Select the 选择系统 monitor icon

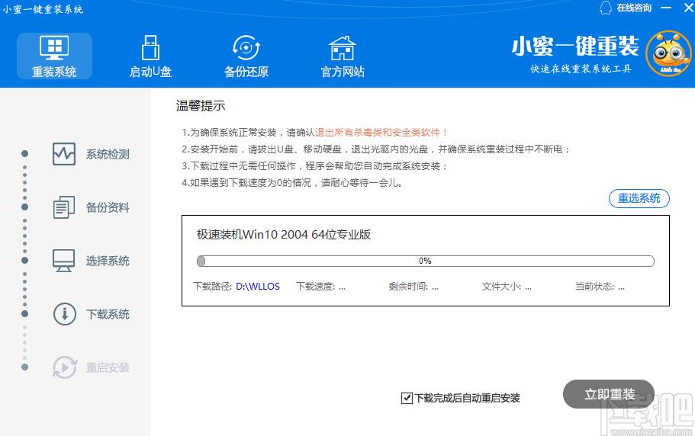click(x=64, y=261)
